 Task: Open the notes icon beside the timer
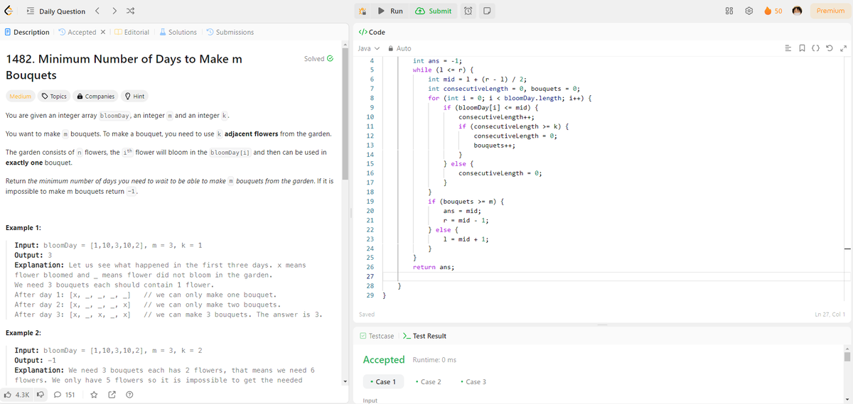pos(487,11)
